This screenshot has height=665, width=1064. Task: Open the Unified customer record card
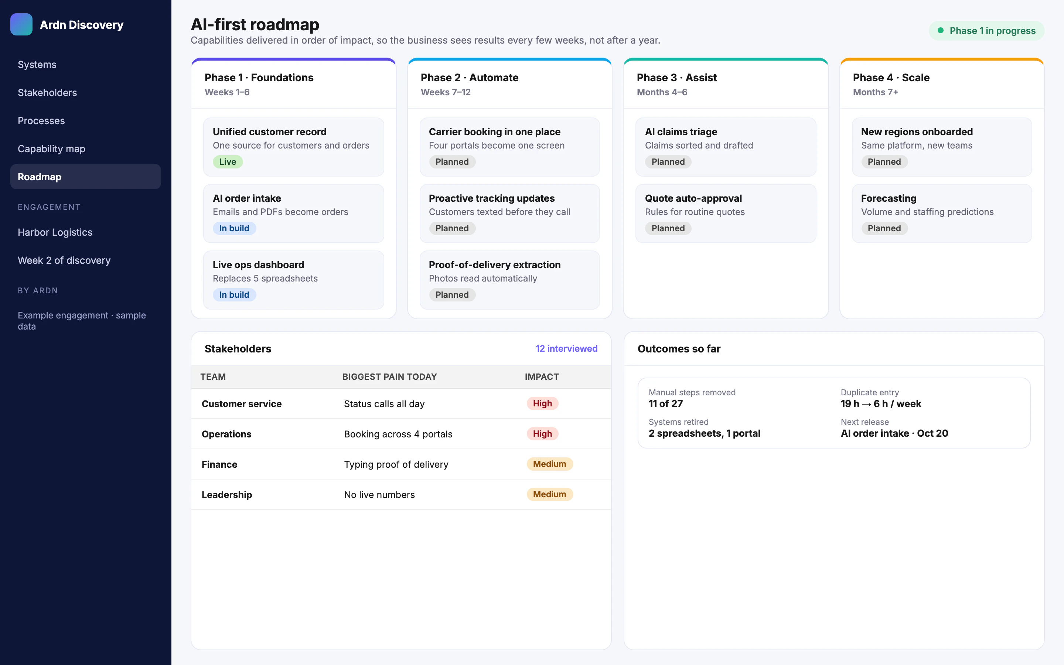tap(293, 147)
